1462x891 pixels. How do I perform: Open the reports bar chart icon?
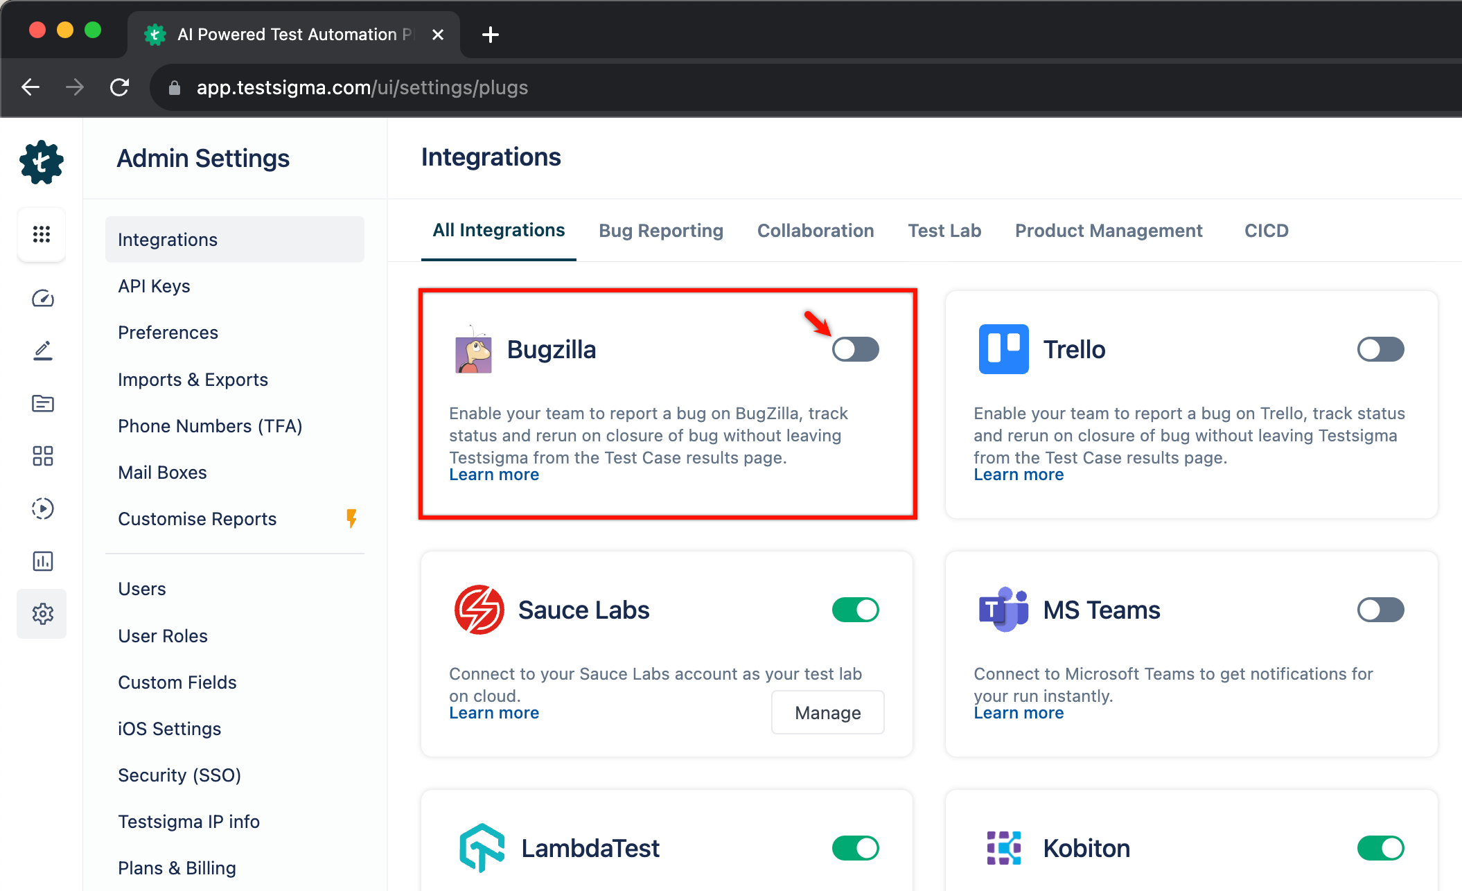(x=42, y=561)
